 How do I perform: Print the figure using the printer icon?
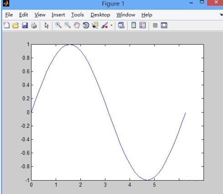(x=34, y=26)
